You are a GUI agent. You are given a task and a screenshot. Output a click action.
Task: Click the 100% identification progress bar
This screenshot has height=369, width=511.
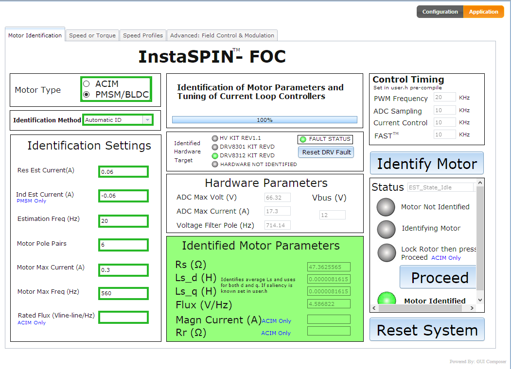coord(264,120)
